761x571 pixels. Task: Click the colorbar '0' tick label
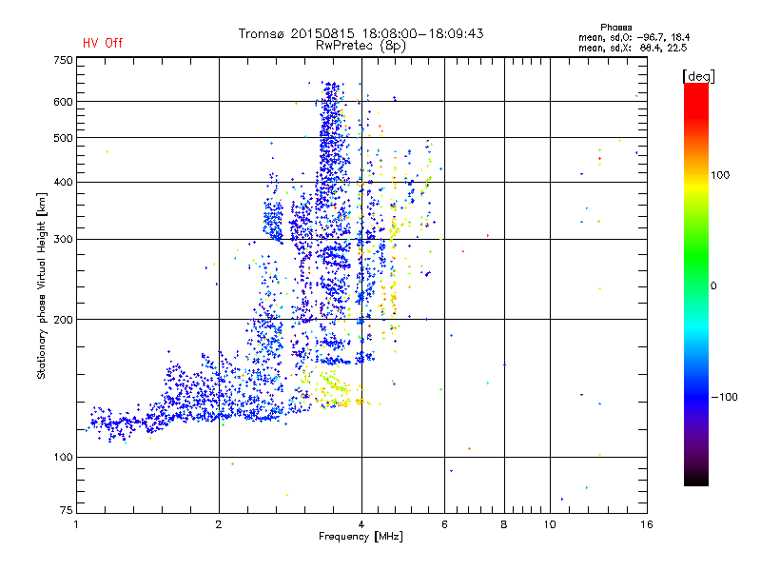coord(713,286)
